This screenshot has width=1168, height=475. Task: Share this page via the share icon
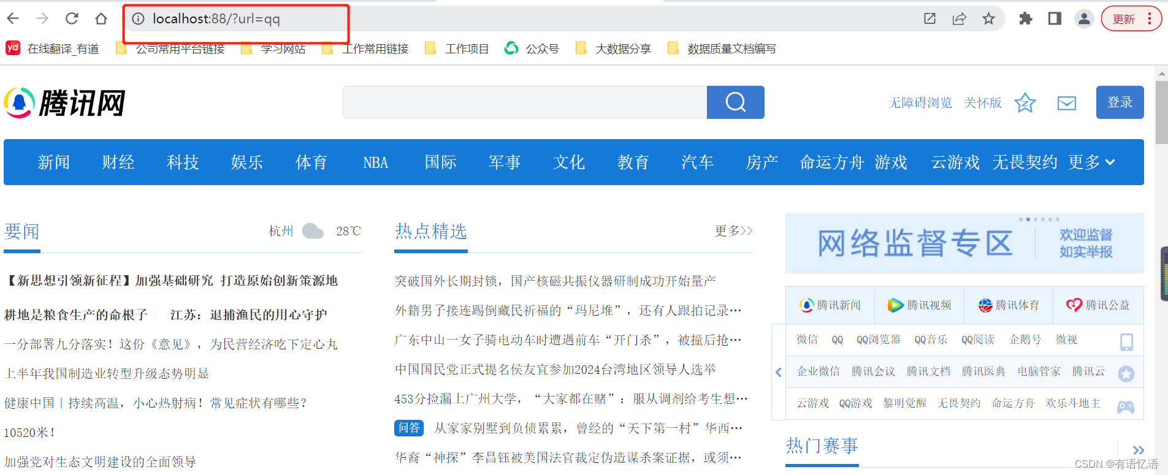(960, 18)
